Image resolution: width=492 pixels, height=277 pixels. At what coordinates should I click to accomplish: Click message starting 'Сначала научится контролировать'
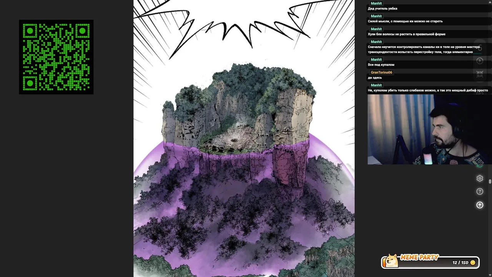[424, 49]
